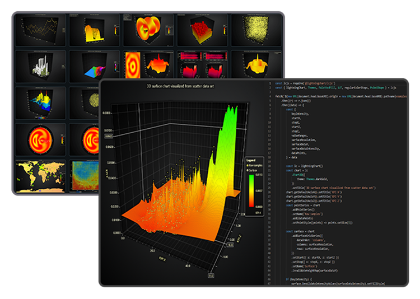Open the yellow point cloud cube thumbnail
The height and width of the screenshot is (299, 420).
(256, 30)
